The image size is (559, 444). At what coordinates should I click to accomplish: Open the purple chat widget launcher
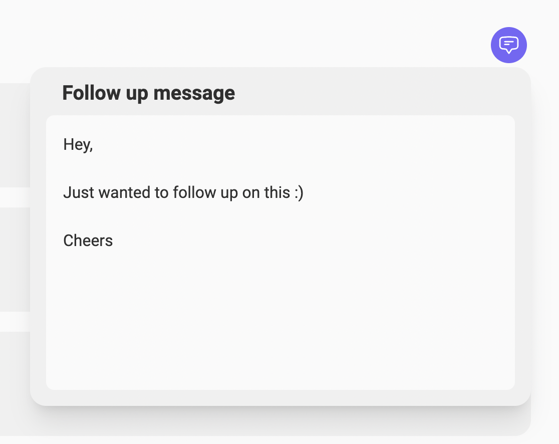click(508, 45)
